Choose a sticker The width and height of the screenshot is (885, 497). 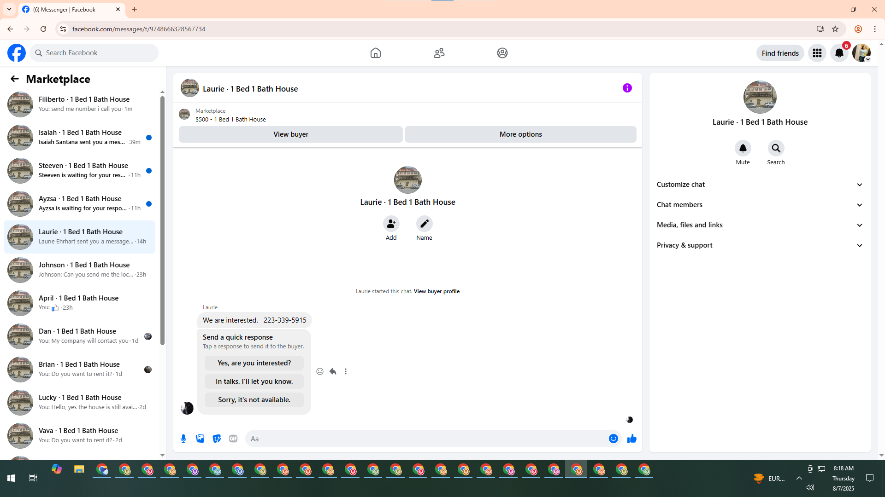(x=217, y=439)
